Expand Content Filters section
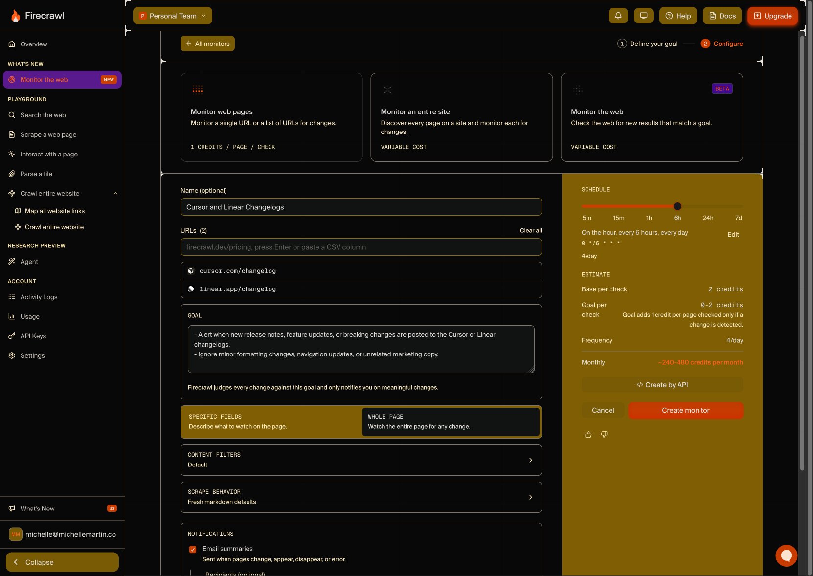Viewport: 813px width, 576px height. [361, 460]
